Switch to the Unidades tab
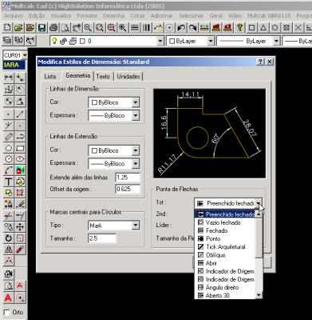Screen dimensions: 312x320 tap(128, 77)
